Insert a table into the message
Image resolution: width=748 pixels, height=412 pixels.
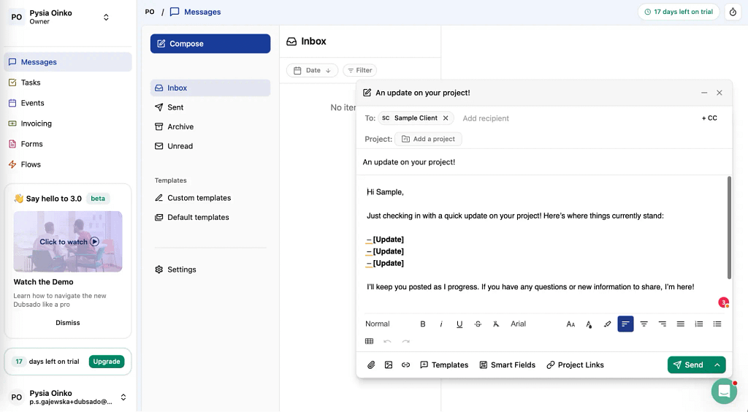click(369, 341)
